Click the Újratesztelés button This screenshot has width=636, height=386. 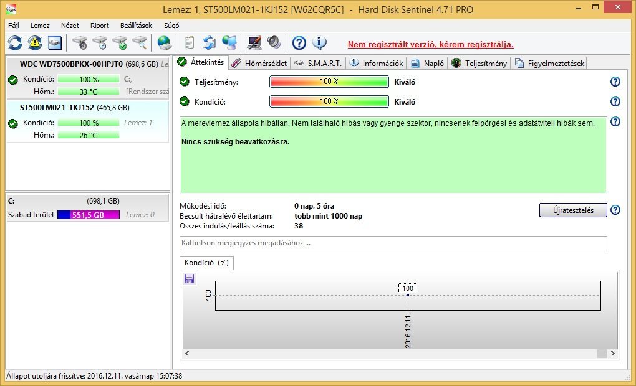[x=573, y=210]
